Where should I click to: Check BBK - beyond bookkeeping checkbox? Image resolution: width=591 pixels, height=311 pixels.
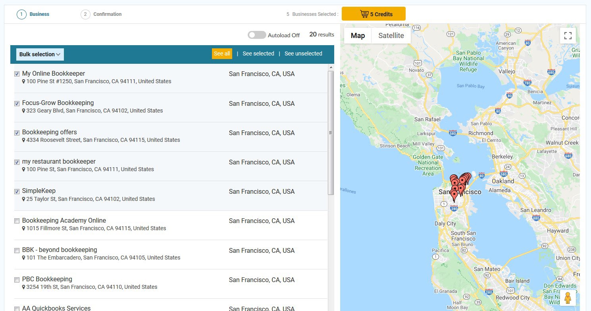17,250
